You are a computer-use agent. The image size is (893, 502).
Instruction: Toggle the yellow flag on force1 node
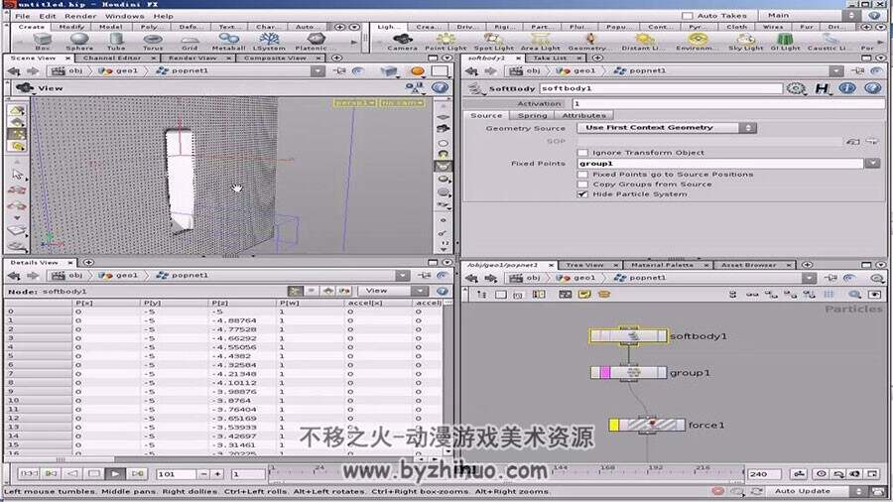(614, 425)
